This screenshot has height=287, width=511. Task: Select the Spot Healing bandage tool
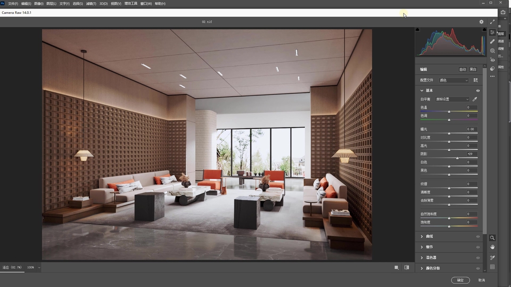pos(492,41)
